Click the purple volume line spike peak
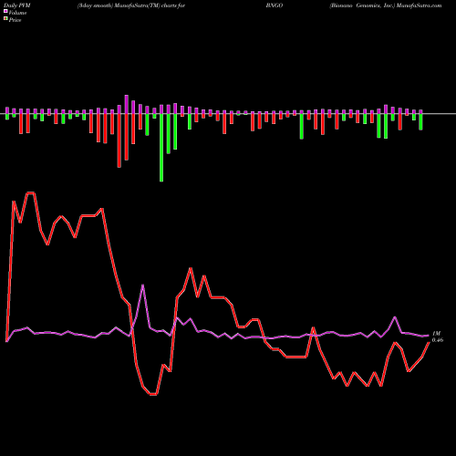456x456 pixels. coord(142,285)
